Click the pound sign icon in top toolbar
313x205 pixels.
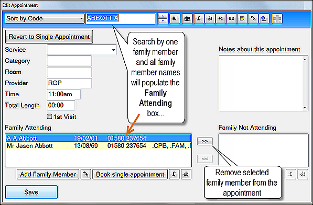point(199,18)
